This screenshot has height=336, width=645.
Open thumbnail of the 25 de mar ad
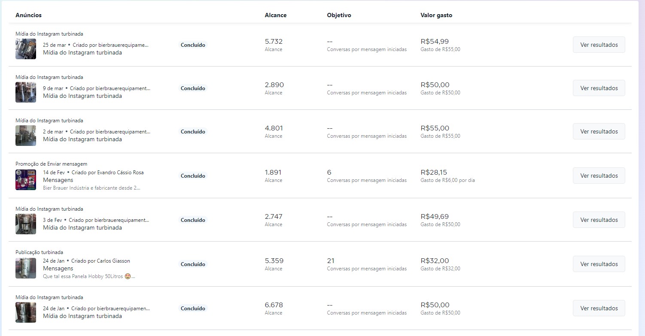[26, 49]
